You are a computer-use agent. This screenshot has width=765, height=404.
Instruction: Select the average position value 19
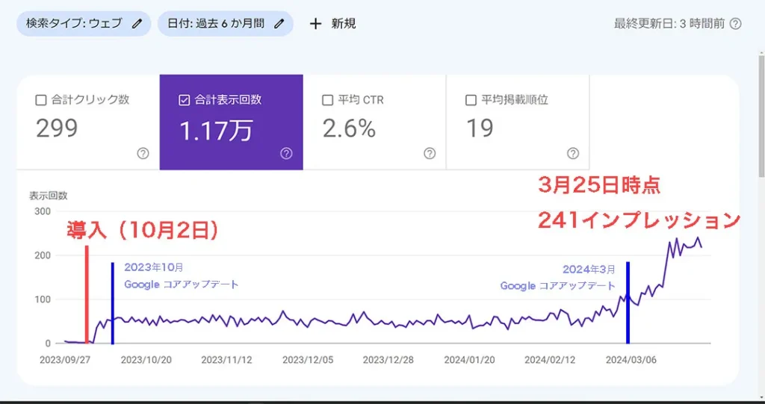click(480, 128)
